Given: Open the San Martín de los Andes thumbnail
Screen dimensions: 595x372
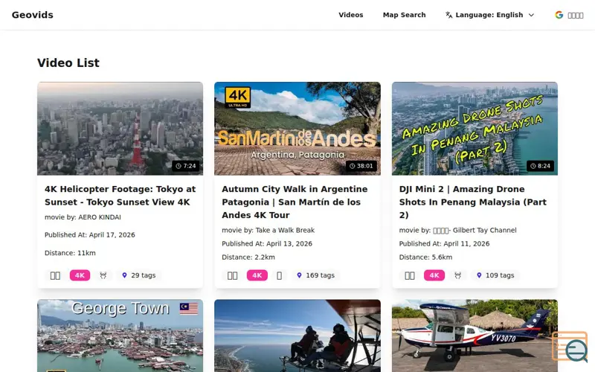Looking at the screenshot, I should (x=297, y=128).
